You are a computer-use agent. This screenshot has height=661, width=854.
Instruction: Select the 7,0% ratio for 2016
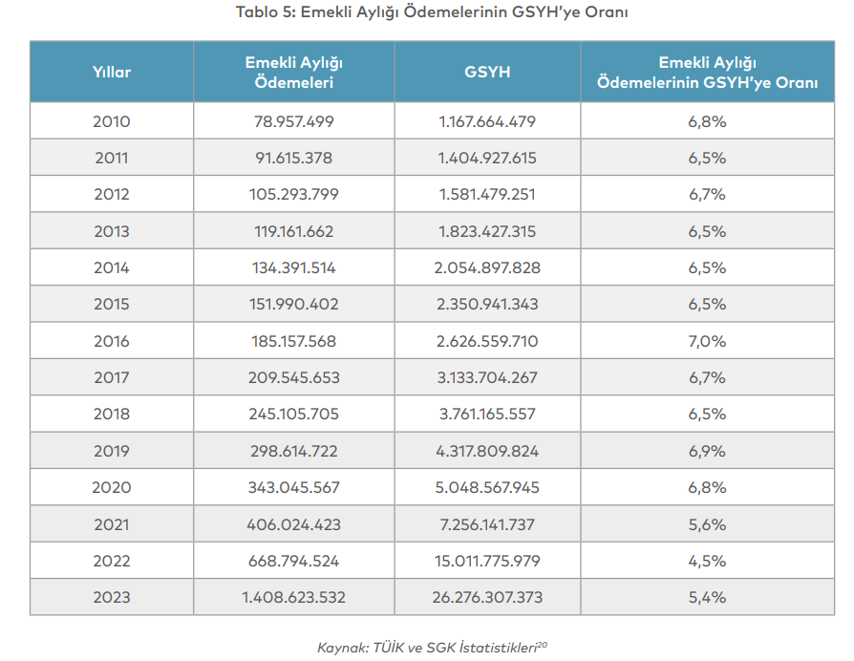(707, 341)
